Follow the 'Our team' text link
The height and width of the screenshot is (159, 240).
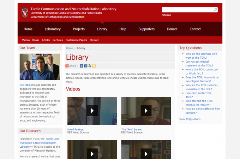25,85
